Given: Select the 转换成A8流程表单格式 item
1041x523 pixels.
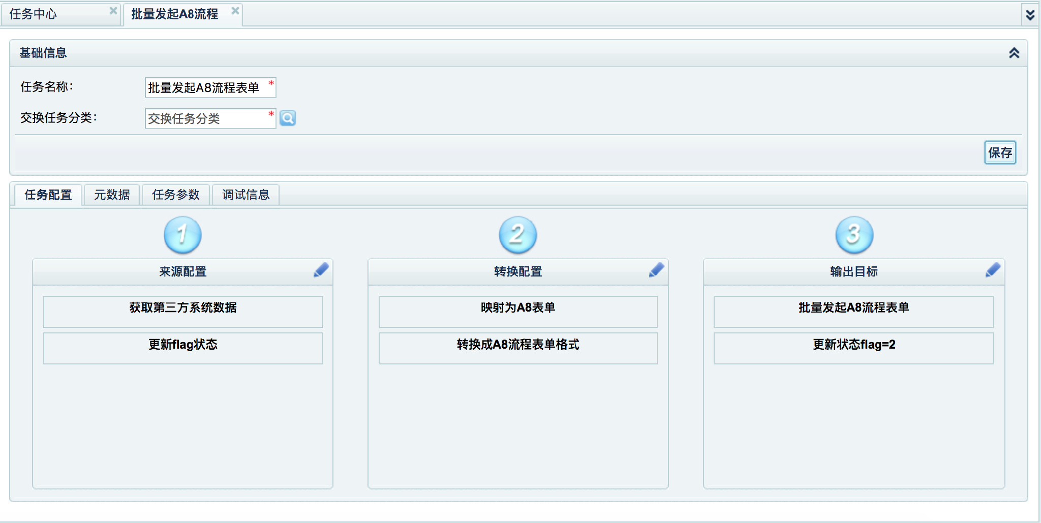Looking at the screenshot, I should pos(518,348).
